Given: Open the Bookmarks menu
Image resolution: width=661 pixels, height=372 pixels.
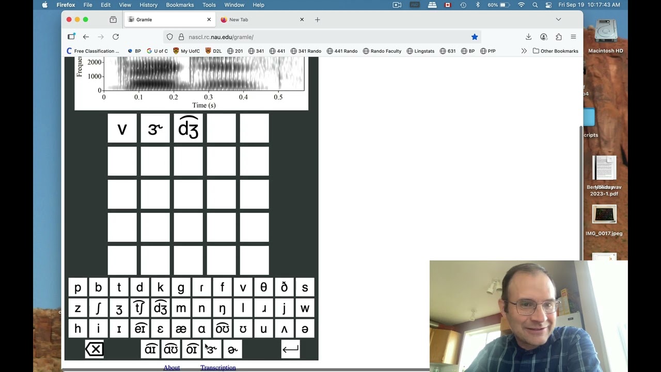Looking at the screenshot, I should click(180, 5).
